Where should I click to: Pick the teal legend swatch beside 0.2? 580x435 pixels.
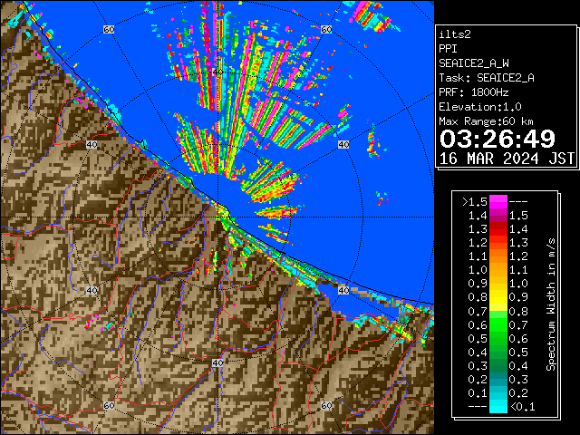[498, 379]
